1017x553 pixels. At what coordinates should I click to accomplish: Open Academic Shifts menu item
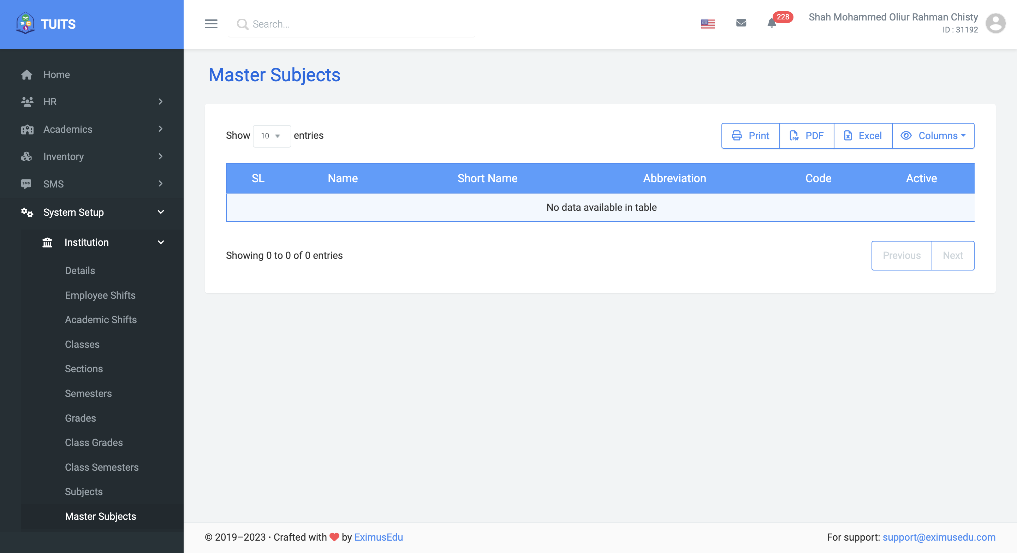click(101, 320)
